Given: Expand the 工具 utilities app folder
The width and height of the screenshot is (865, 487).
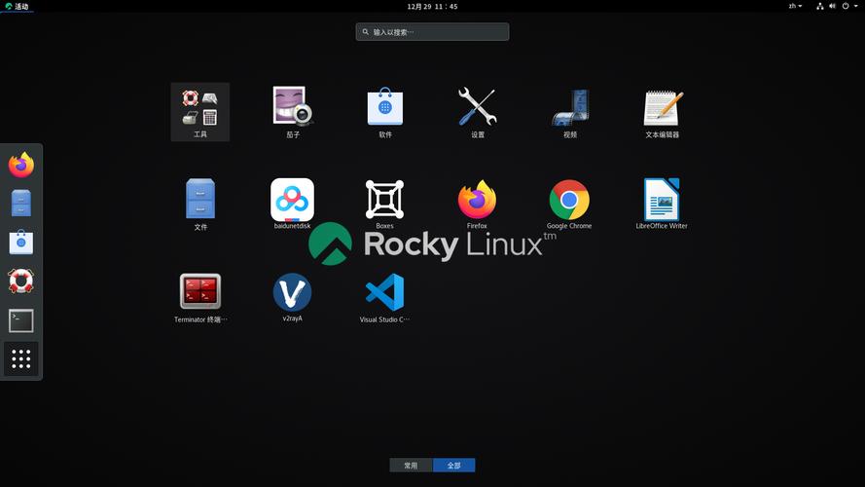Looking at the screenshot, I should (200, 109).
